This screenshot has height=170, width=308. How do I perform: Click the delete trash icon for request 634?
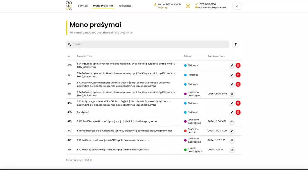tap(238, 75)
